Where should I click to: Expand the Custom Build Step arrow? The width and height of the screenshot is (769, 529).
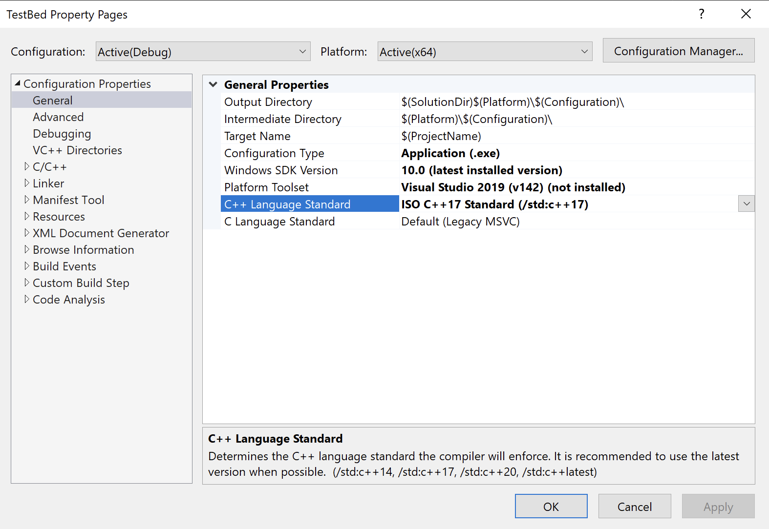[x=26, y=283]
